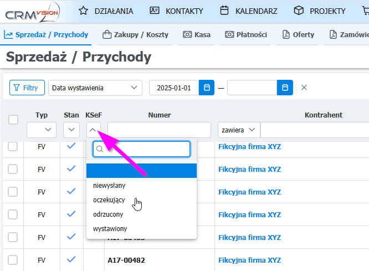Screen dimensions: 369x271
Task: Click the cube icon beside Projekty
Action: tap(299, 11)
